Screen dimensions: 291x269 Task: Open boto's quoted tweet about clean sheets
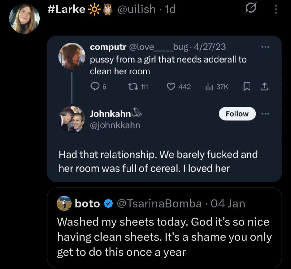click(x=164, y=237)
